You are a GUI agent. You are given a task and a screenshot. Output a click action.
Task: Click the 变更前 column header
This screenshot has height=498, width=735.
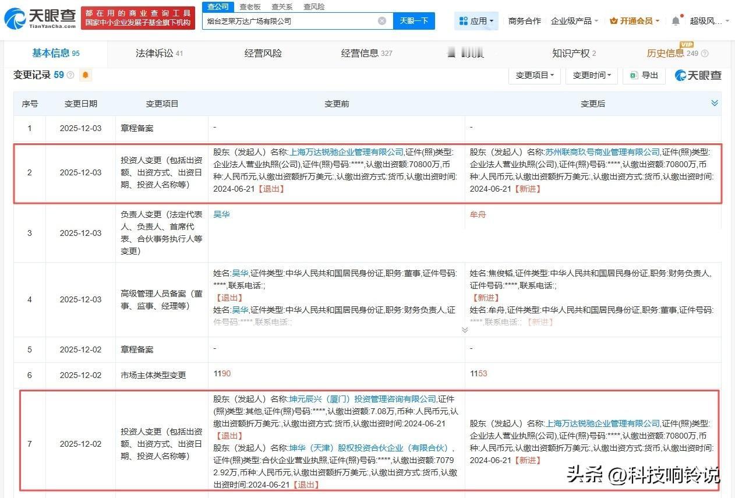(337, 104)
